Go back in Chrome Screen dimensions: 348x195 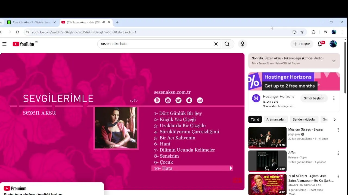pos(2,32)
